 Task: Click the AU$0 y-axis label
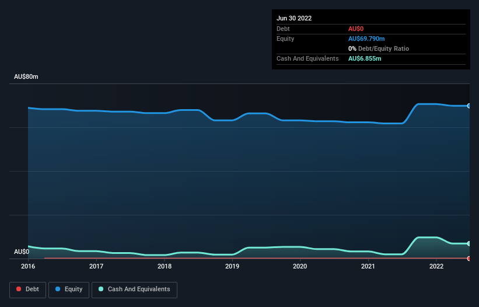[x=22, y=252]
